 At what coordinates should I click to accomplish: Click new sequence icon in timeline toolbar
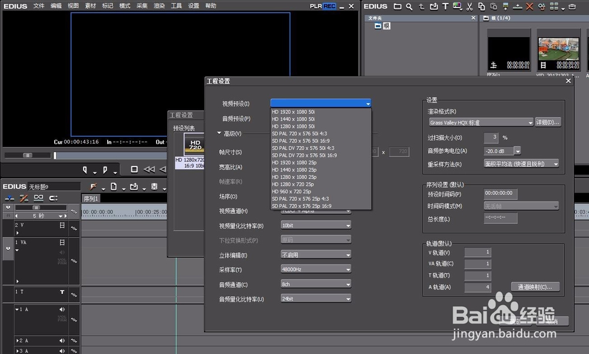click(114, 186)
